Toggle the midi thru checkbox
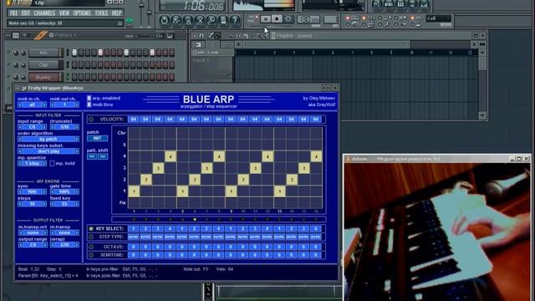 coord(89,105)
